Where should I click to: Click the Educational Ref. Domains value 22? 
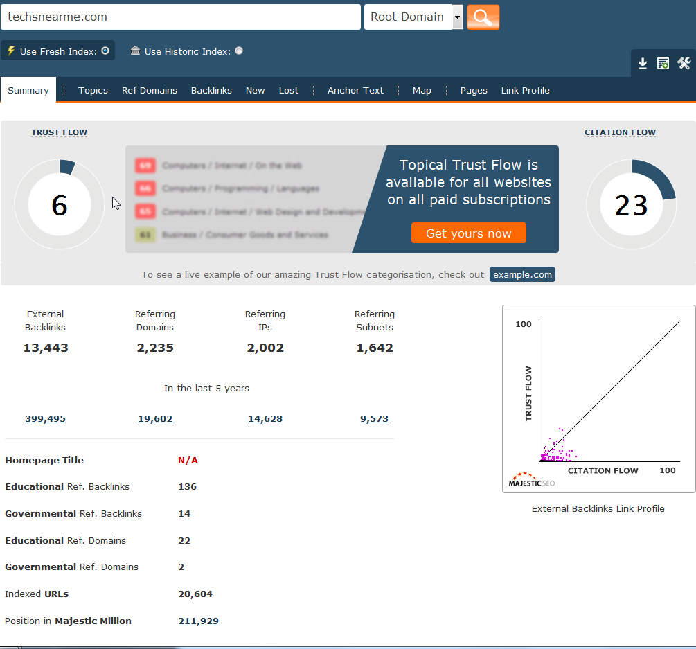184,541
